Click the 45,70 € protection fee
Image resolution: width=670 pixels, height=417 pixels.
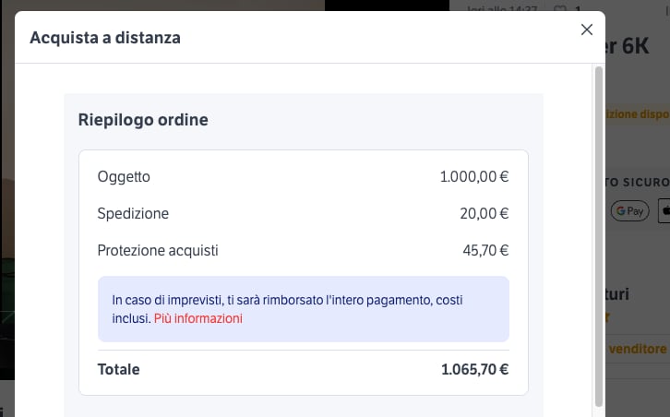pos(485,250)
